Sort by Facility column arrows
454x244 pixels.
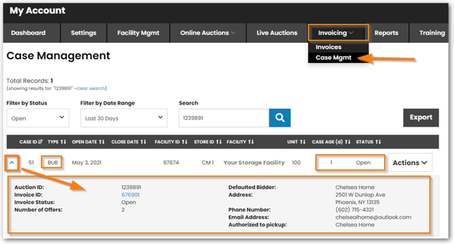click(x=251, y=142)
